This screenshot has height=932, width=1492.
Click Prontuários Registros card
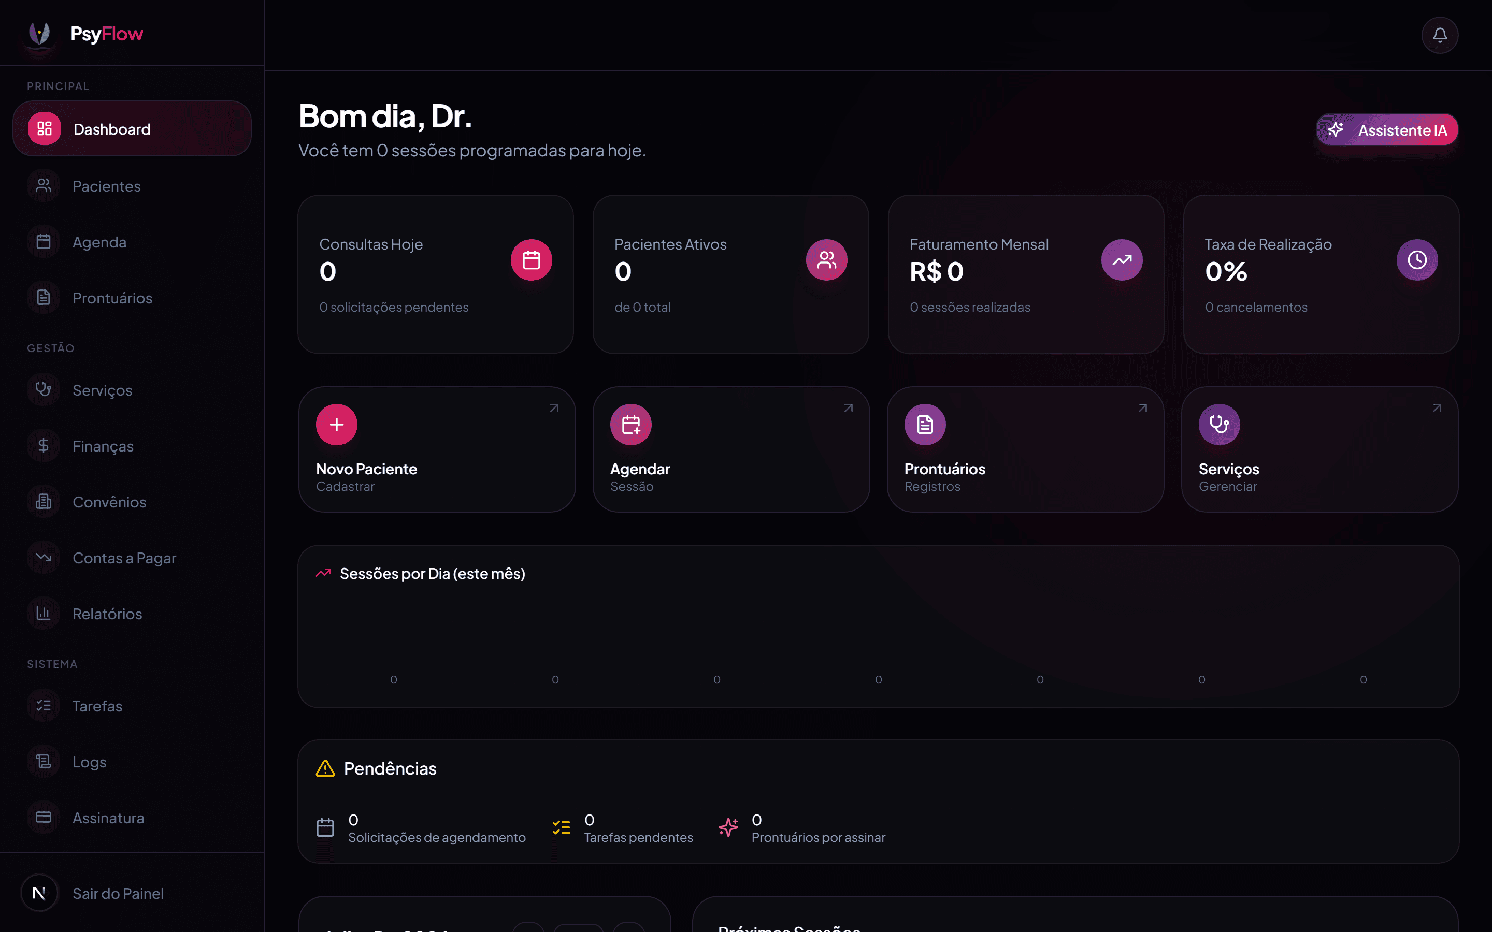[1025, 449]
